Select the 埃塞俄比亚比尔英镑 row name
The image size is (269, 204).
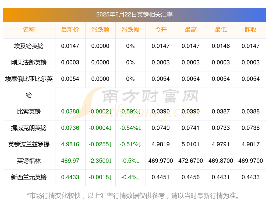pos(29,87)
